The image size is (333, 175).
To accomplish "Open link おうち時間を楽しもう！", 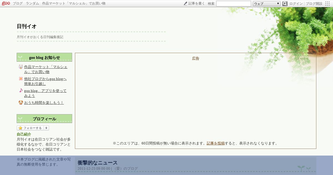I will point(44,103).
